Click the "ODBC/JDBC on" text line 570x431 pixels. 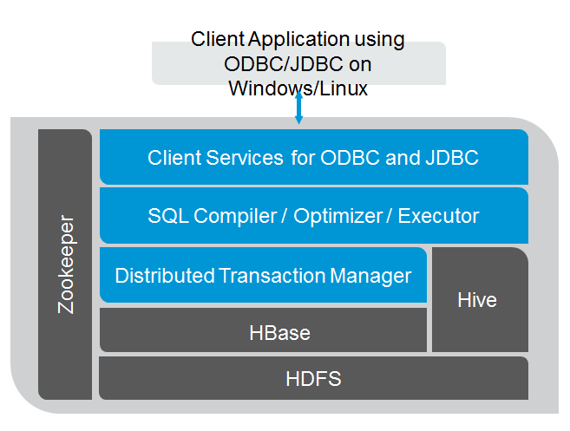click(298, 63)
